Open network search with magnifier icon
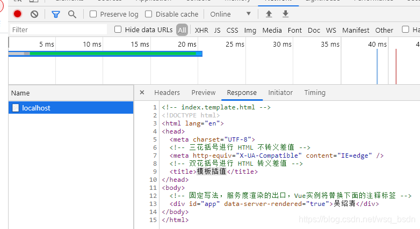The image size is (420, 229). click(72, 14)
